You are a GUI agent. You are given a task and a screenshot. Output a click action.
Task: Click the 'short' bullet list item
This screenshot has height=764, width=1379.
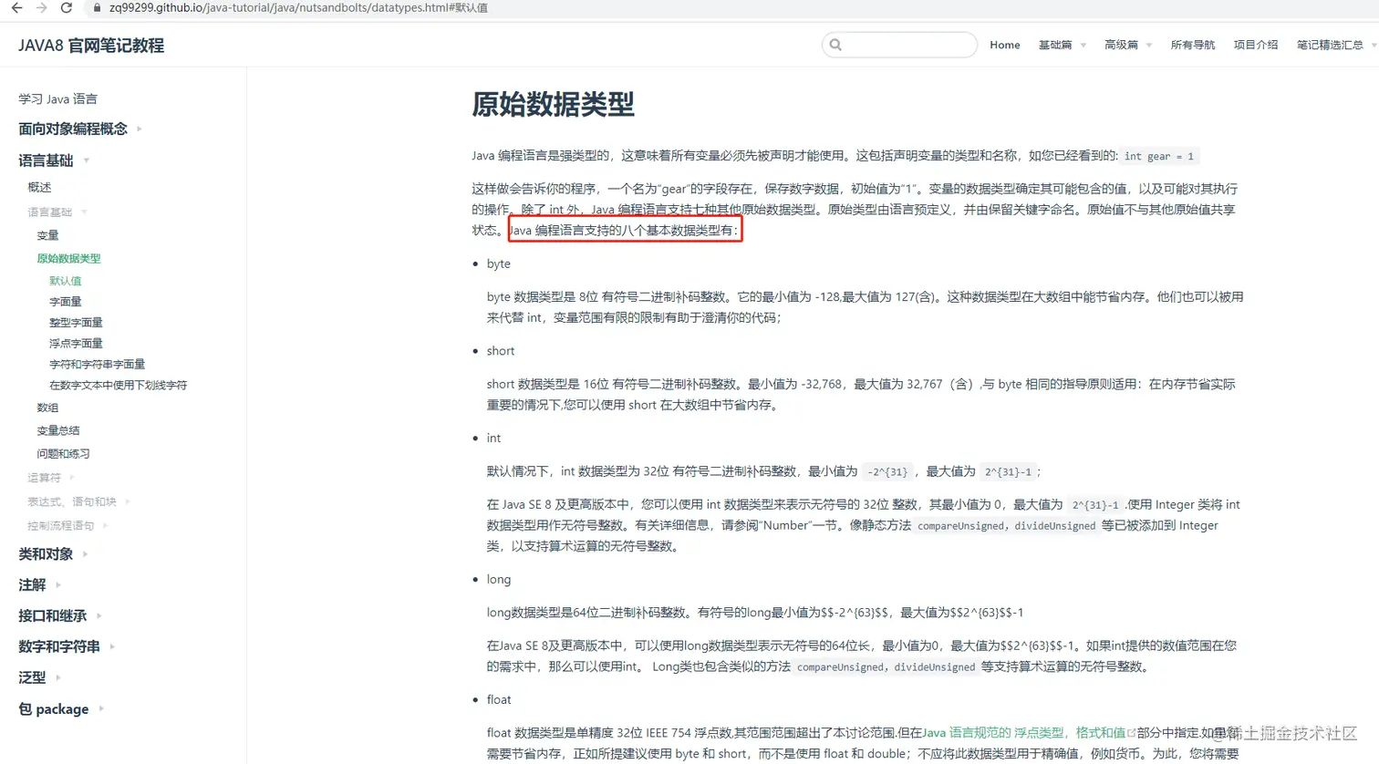pos(501,351)
